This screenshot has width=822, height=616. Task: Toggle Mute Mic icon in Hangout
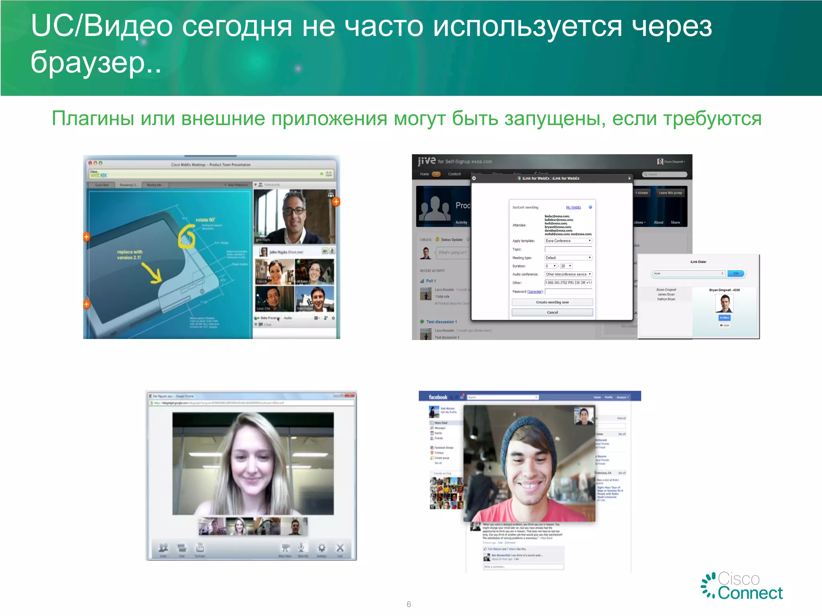(x=302, y=547)
